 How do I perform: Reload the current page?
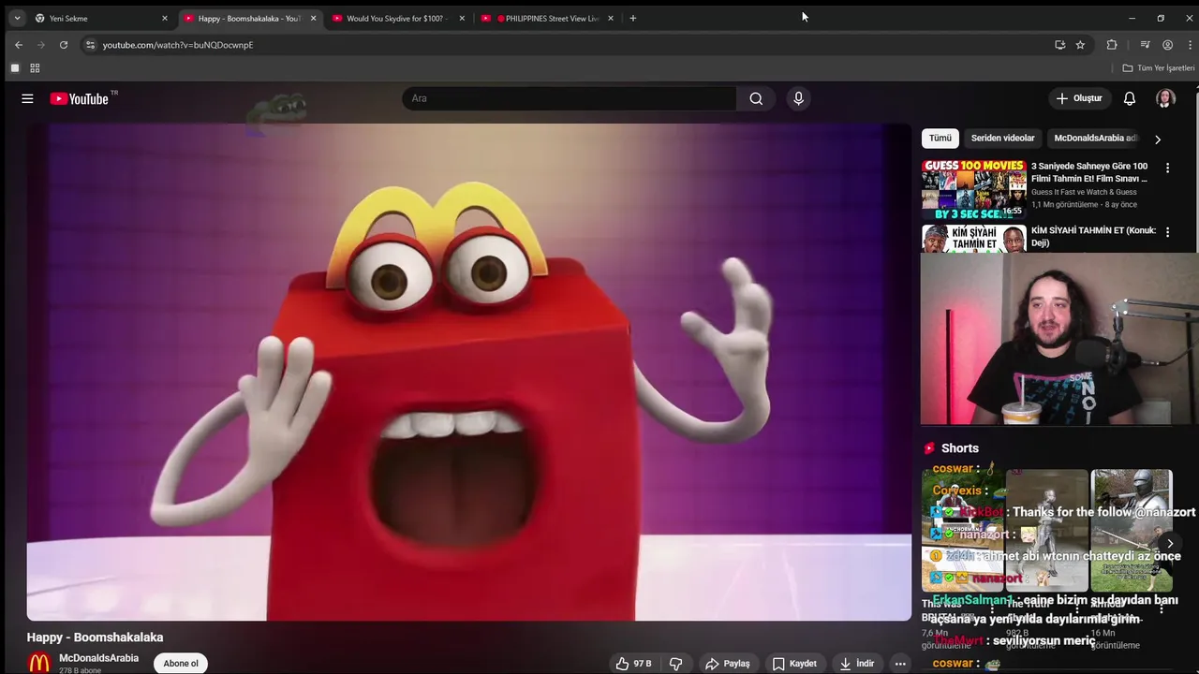(64, 45)
